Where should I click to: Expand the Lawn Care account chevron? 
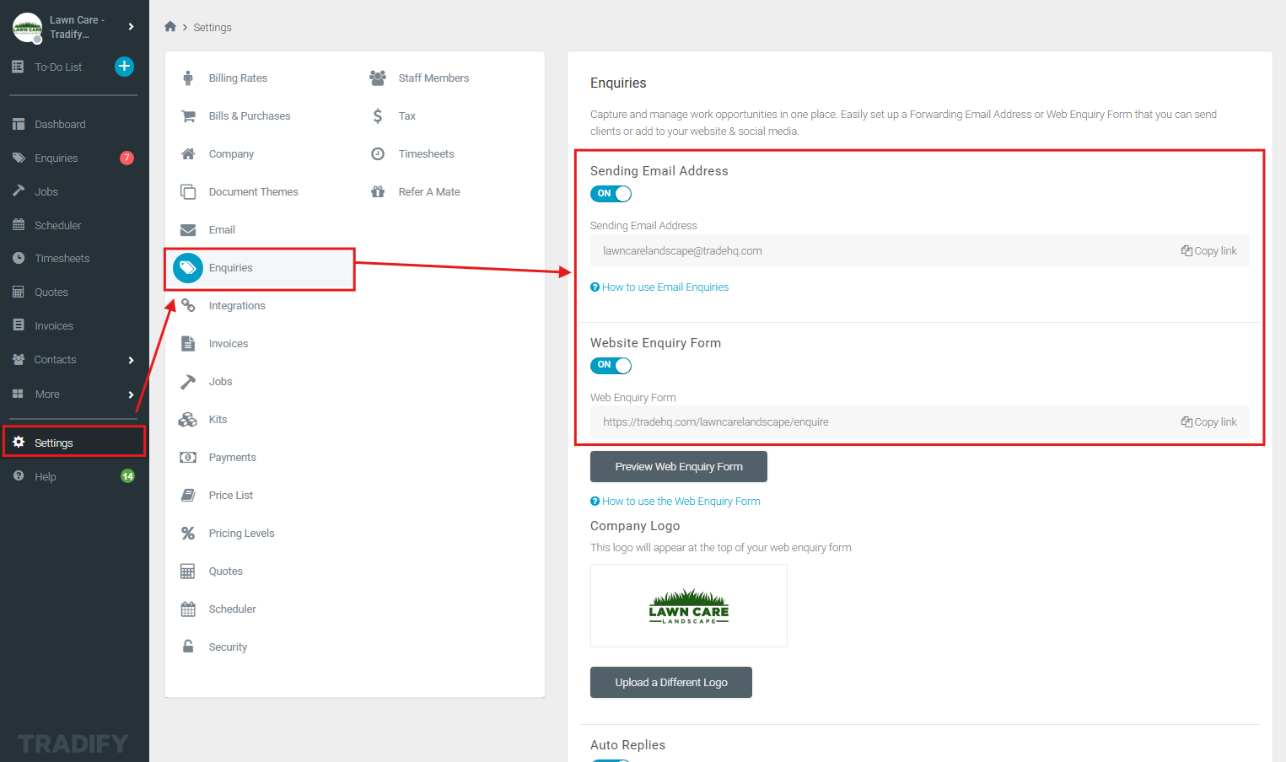click(x=131, y=26)
